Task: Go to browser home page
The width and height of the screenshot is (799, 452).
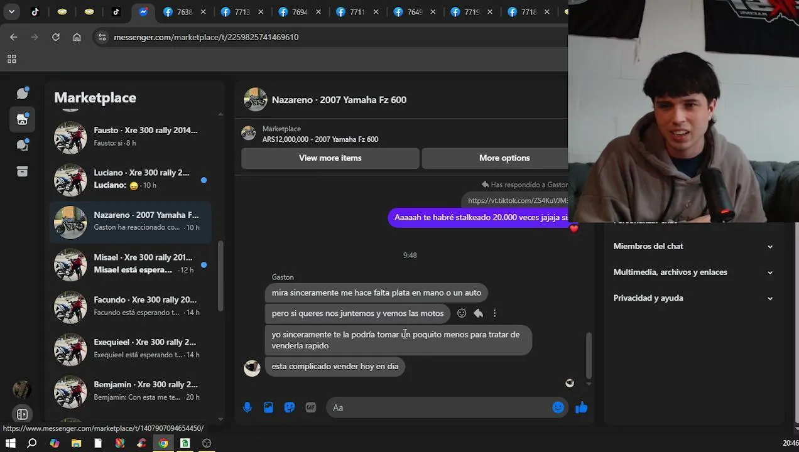Action: (x=77, y=37)
